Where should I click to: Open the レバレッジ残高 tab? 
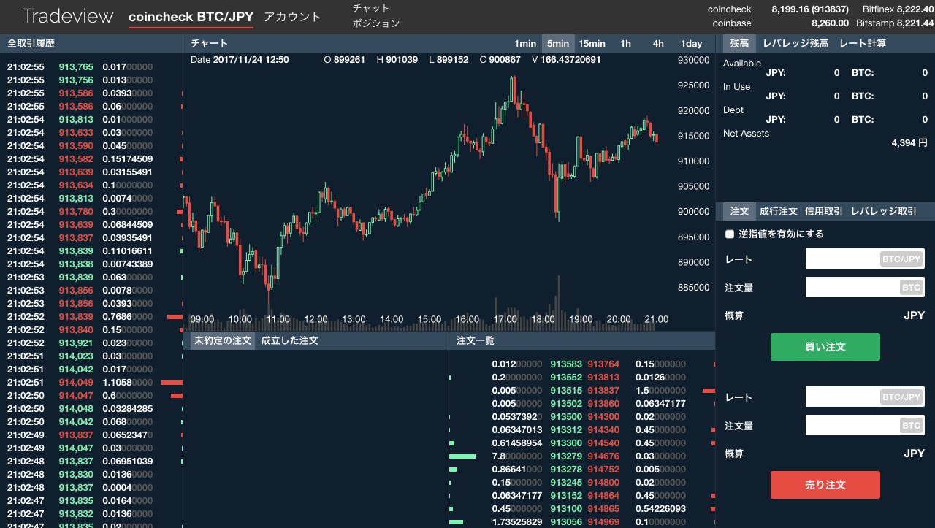(795, 43)
